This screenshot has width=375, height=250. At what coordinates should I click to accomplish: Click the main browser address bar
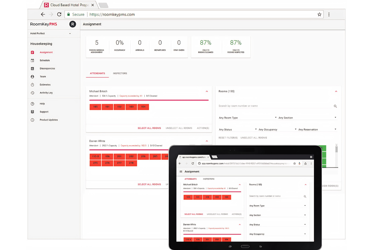point(194,14)
